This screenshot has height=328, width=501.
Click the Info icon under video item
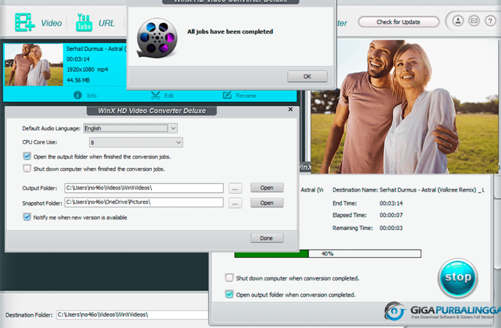78,95
